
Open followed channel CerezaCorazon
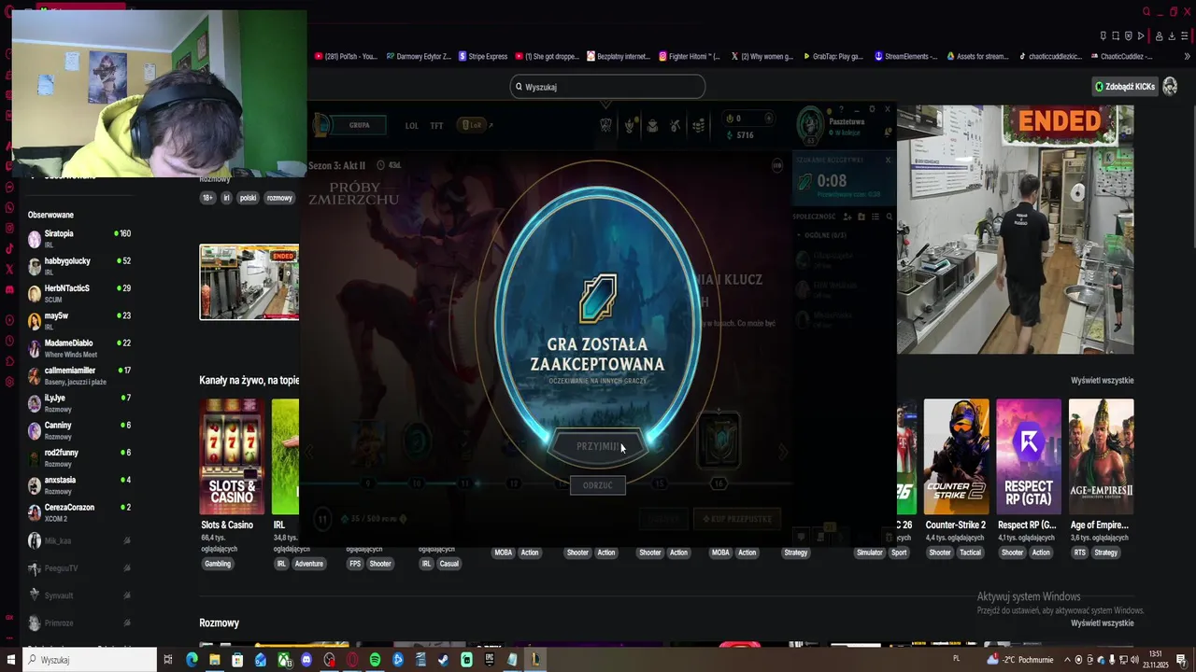click(x=79, y=512)
